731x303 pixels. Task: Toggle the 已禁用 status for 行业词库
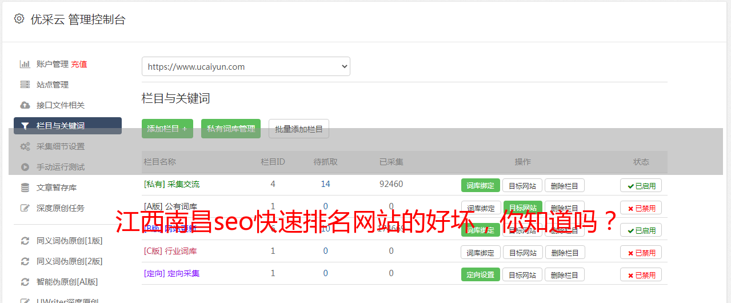coord(641,252)
